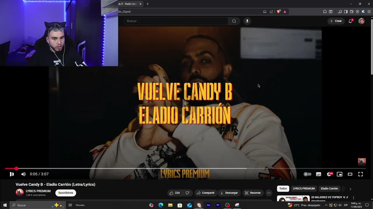
Task: Mute the video with the speaker icon
Action: point(23,174)
